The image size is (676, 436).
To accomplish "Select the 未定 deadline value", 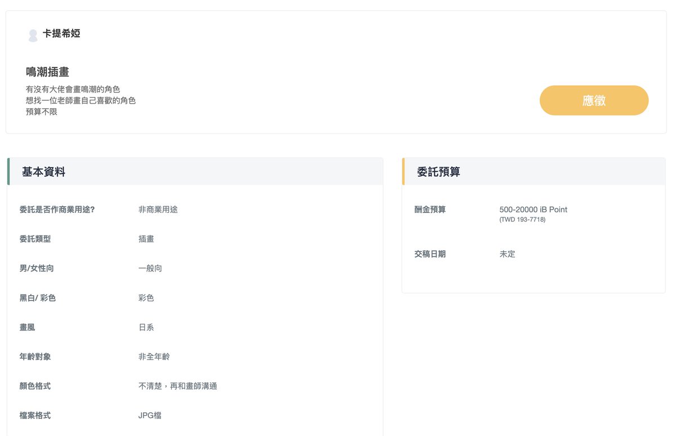I will [507, 254].
